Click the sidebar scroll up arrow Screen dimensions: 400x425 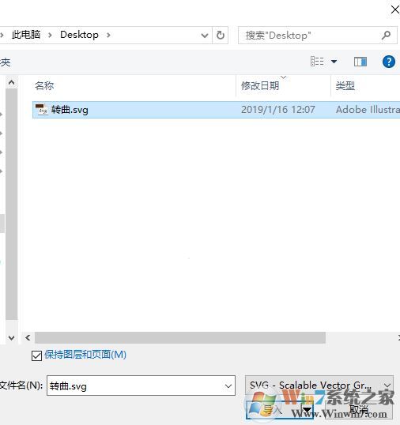point(11,82)
